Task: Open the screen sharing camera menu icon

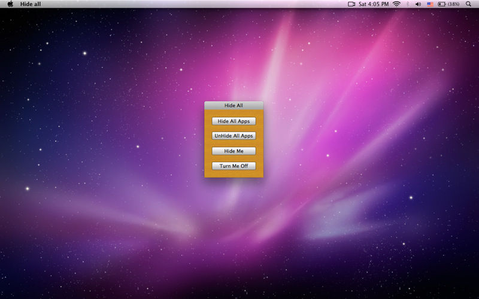Action: [x=351, y=4]
